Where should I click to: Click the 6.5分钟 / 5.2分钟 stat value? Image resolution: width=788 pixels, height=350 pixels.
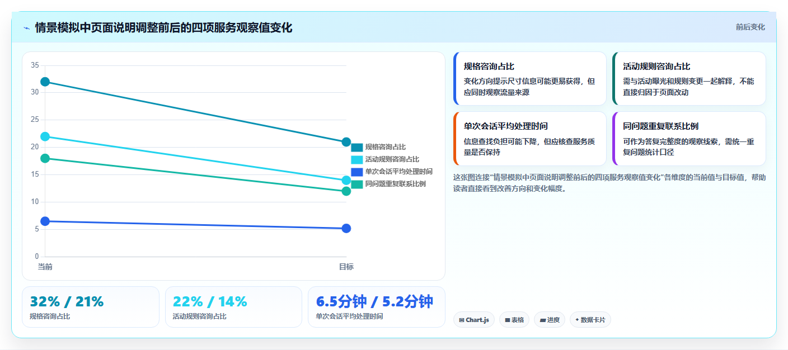pyautogui.click(x=374, y=301)
